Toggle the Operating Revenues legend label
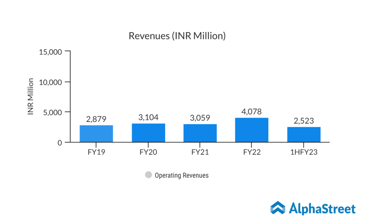This screenshot has height=224, width=367. click(181, 176)
